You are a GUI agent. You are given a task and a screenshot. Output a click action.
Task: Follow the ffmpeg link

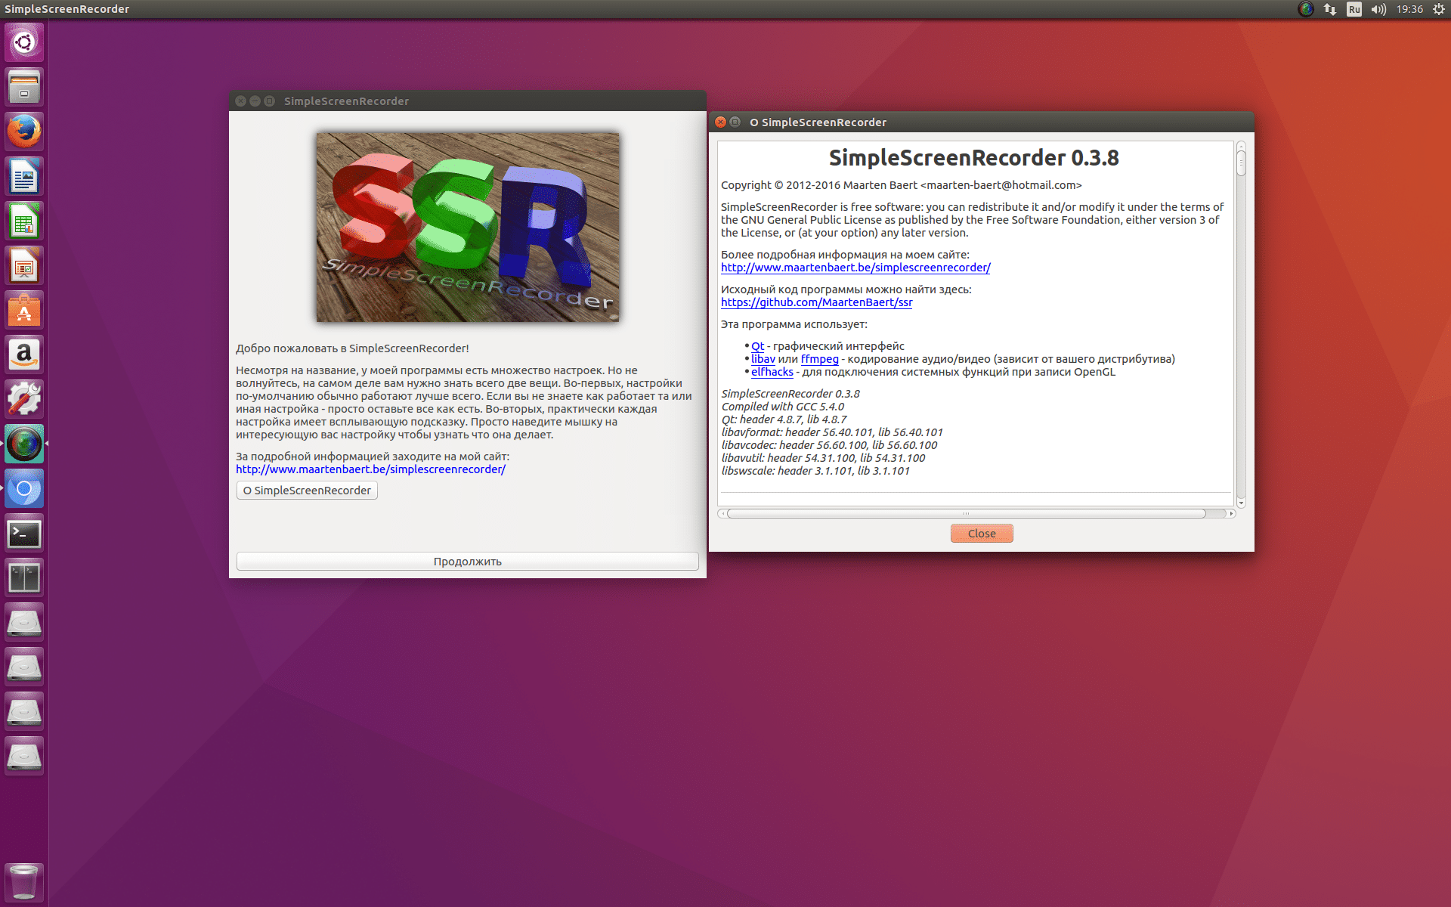point(819,359)
